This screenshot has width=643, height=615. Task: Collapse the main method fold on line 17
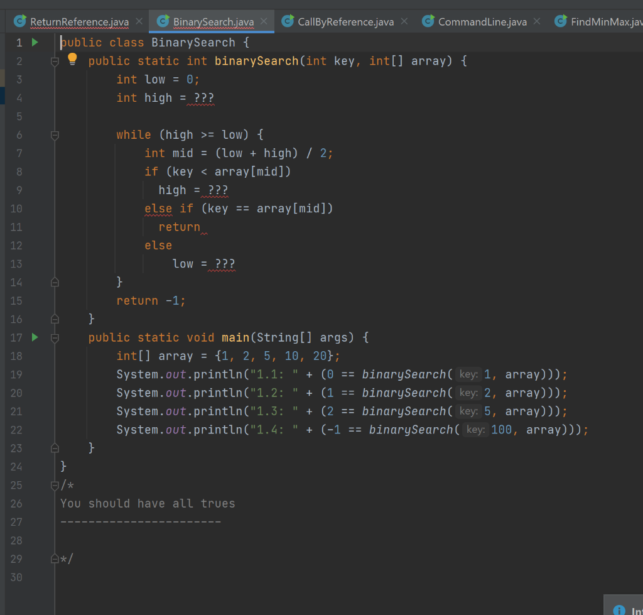click(55, 338)
